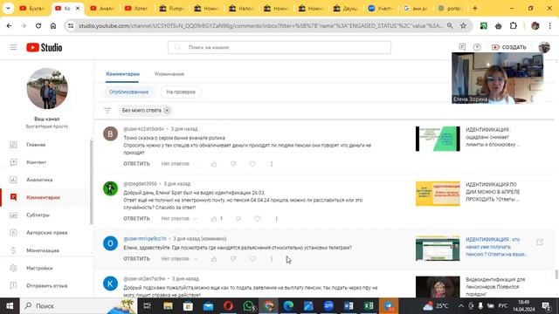Click Отправить отзыв in the sidebar
This screenshot has height=314, width=559.
click(x=46, y=286)
